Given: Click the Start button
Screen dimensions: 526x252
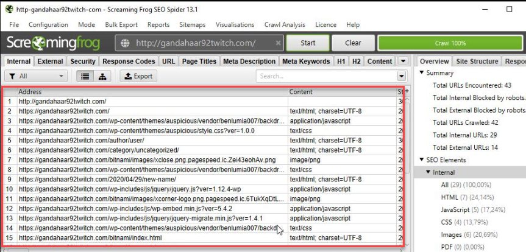Looking at the screenshot, I should click(x=308, y=43).
